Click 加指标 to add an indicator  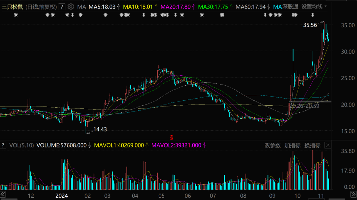[x=292, y=145]
